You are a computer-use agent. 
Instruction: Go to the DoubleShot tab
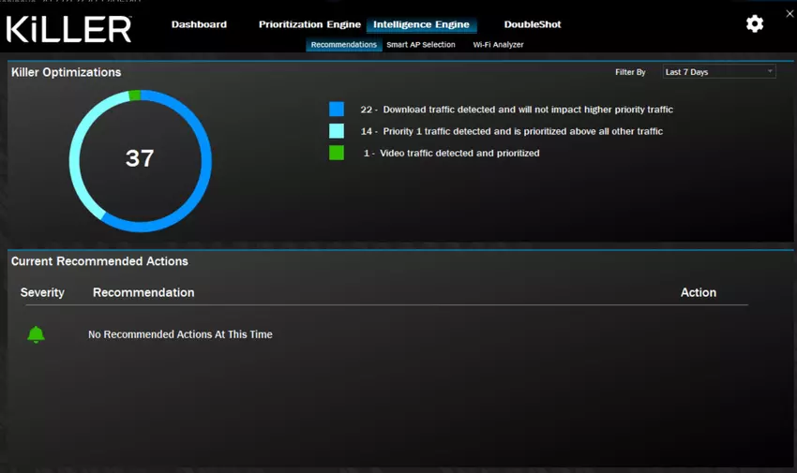pos(533,24)
